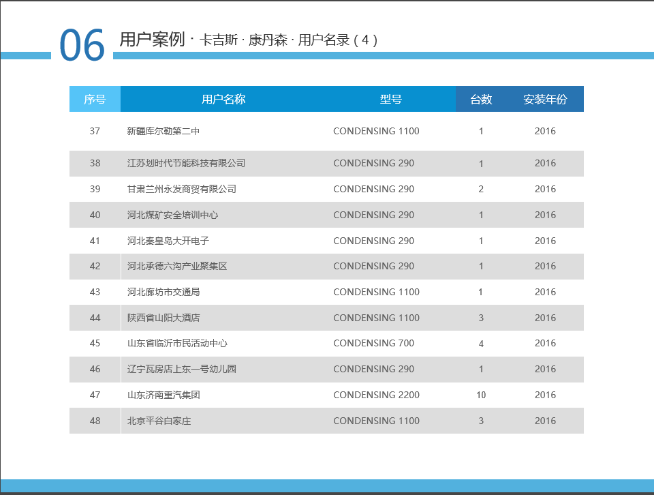Viewport: 654px width, 495px height.
Task: Click user name 江苏划时代节能科技有限公司
Action: click(x=186, y=163)
